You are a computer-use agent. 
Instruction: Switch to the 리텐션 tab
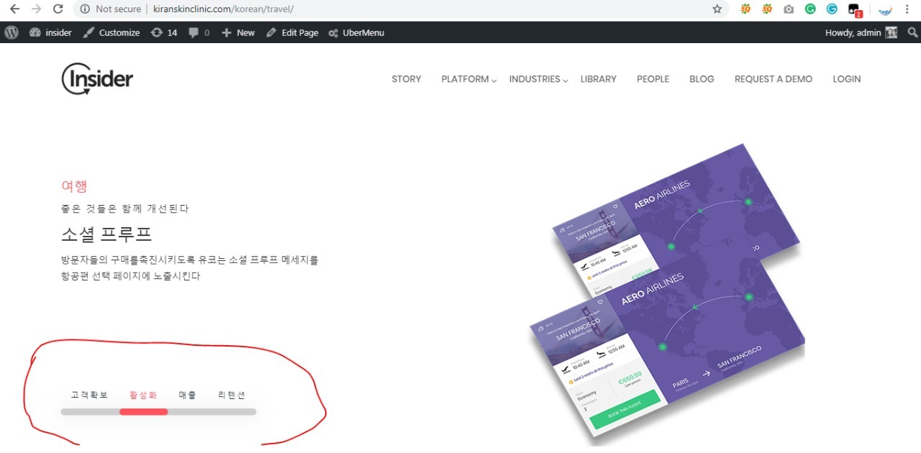point(232,395)
